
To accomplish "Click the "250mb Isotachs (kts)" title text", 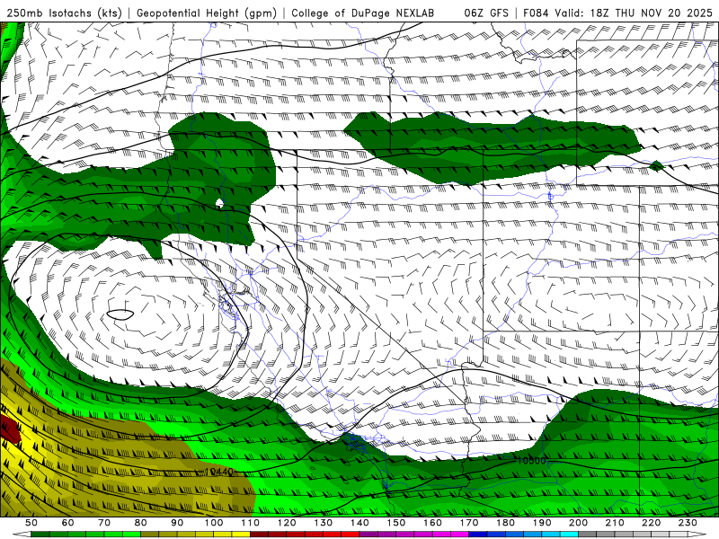I will (x=65, y=13).
